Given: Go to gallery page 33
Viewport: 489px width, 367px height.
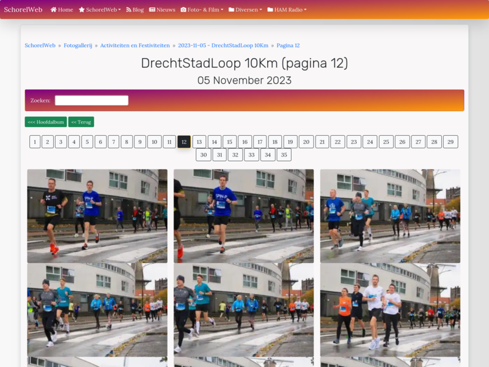Looking at the screenshot, I should point(252,155).
